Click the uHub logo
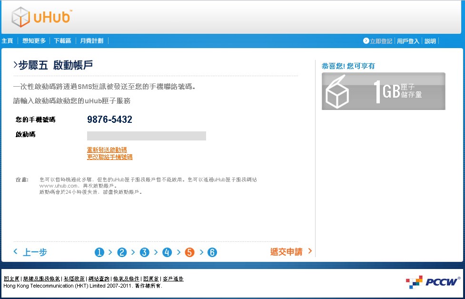Image resolution: width=465 pixels, height=299 pixels. (x=41, y=17)
